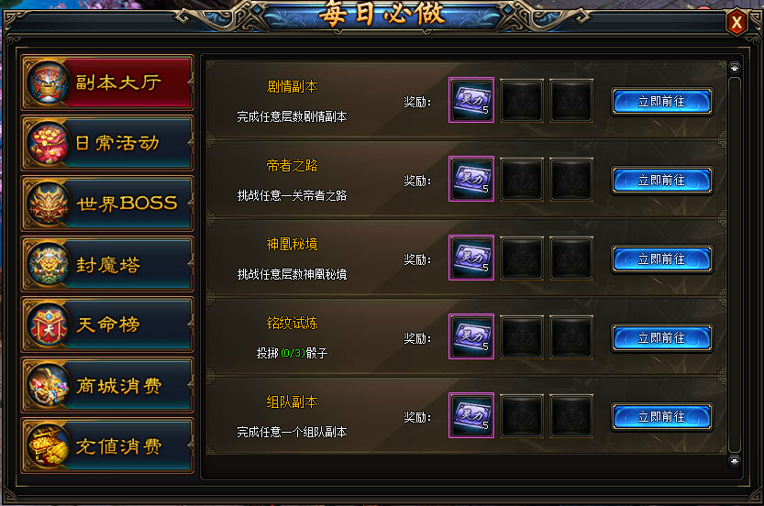Switch to 天命榜 section
The height and width of the screenshot is (506, 764).
[x=107, y=324]
